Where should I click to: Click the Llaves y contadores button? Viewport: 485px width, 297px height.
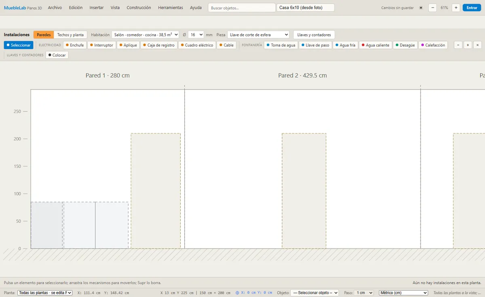(x=314, y=35)
